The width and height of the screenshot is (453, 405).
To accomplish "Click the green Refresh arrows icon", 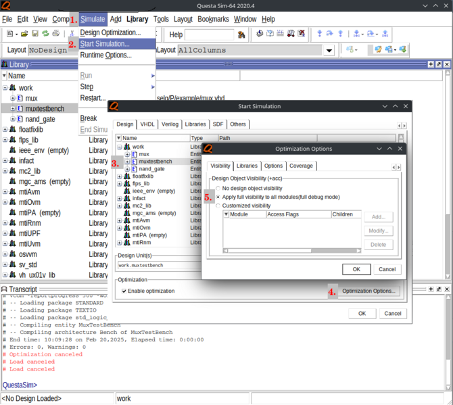I will (x=45, y=34).
